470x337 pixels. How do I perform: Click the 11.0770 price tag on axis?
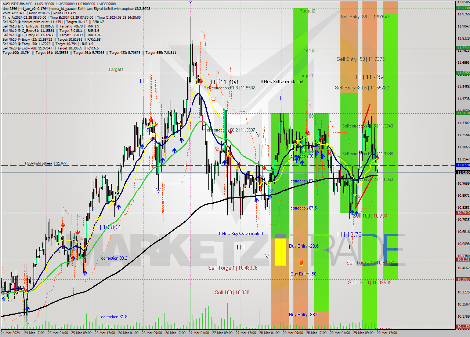click(463, 165)
